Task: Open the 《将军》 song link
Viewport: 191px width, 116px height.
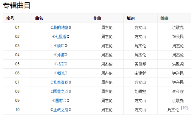Action: point(61,64)
